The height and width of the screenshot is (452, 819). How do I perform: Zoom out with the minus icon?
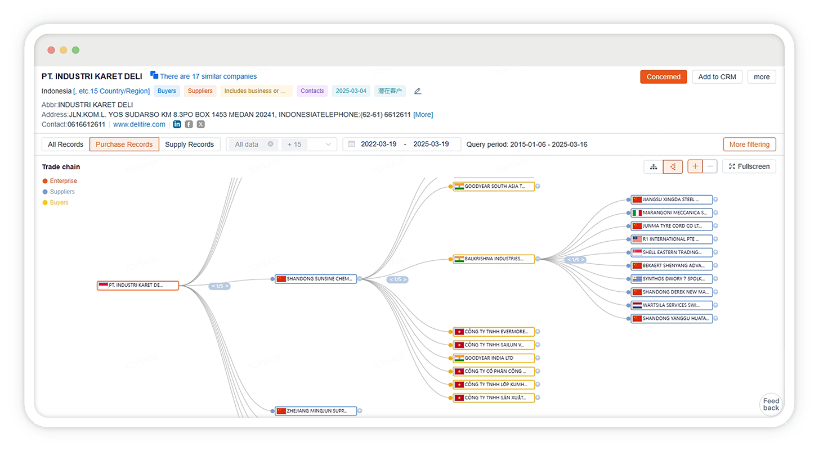coord(710,166)
